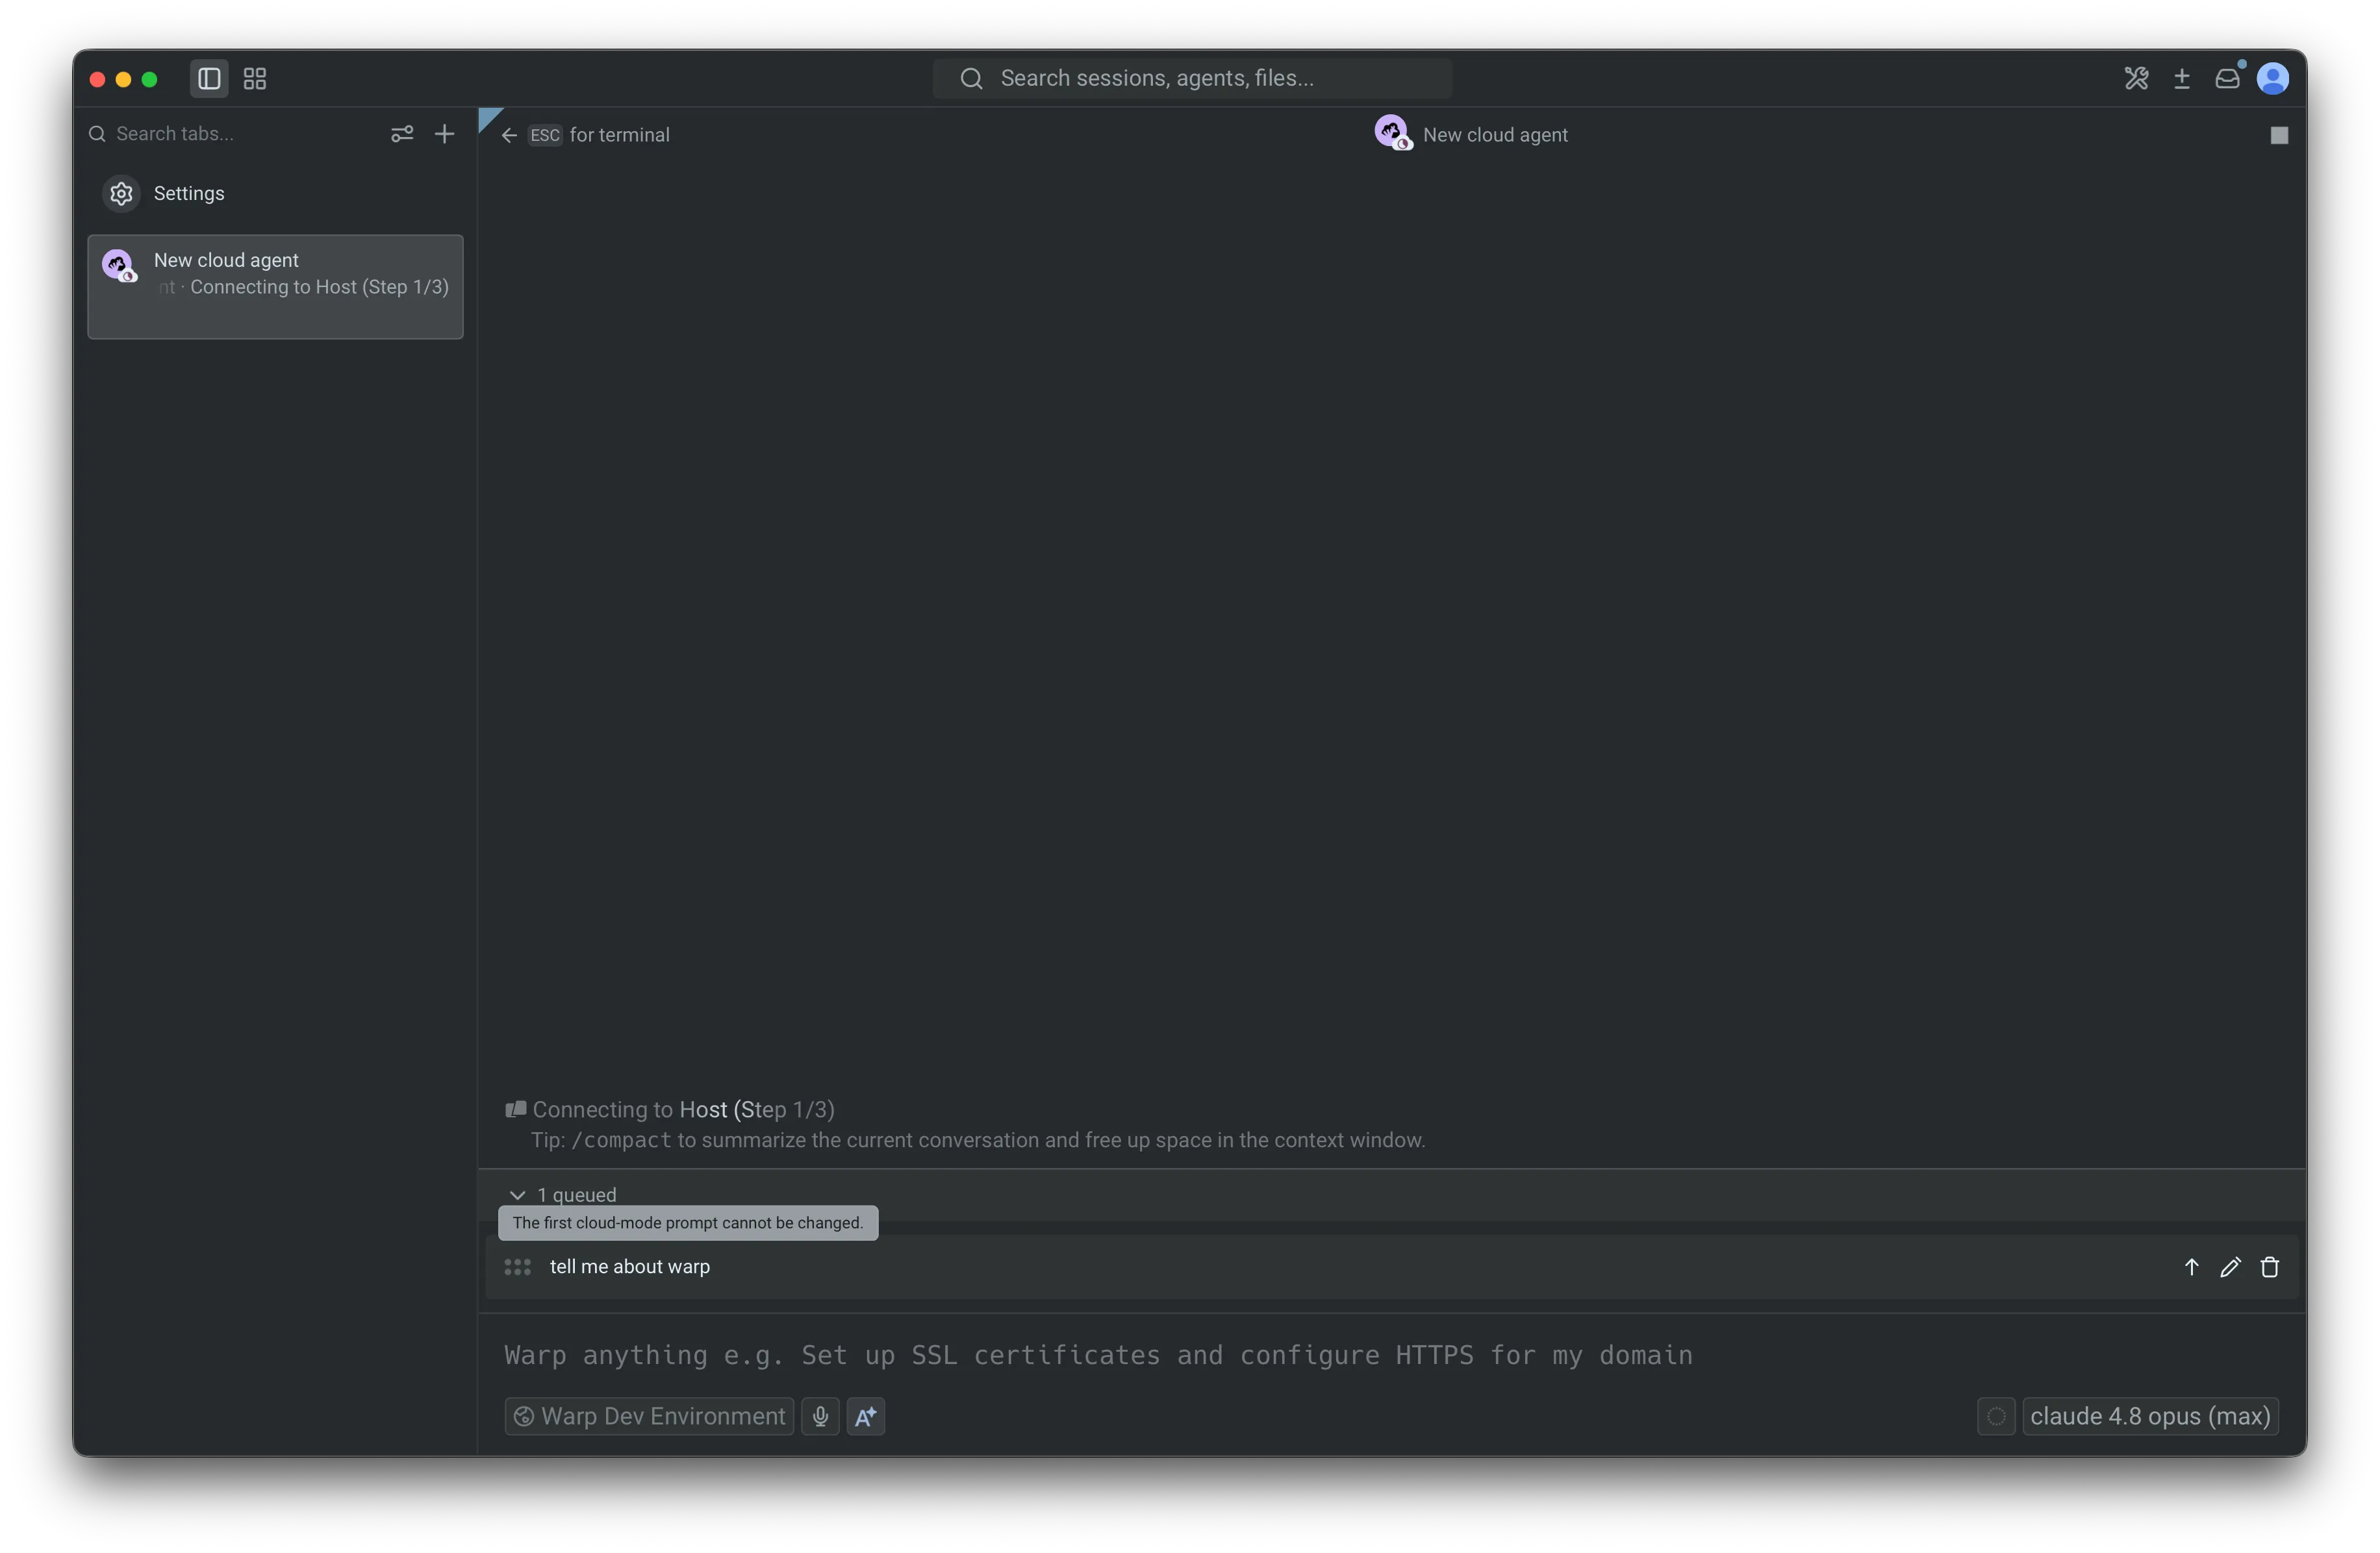Click Connecting to Host status text
Screen dimensions: 2380x1553
[x=683, y=1110]
